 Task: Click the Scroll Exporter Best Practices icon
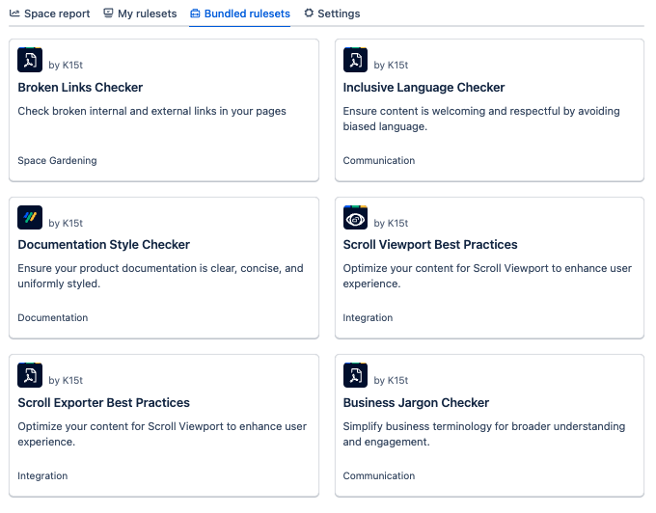tap(30, 375)
